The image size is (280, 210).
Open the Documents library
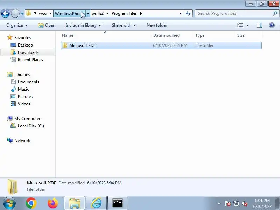click(x=28, y=82)
